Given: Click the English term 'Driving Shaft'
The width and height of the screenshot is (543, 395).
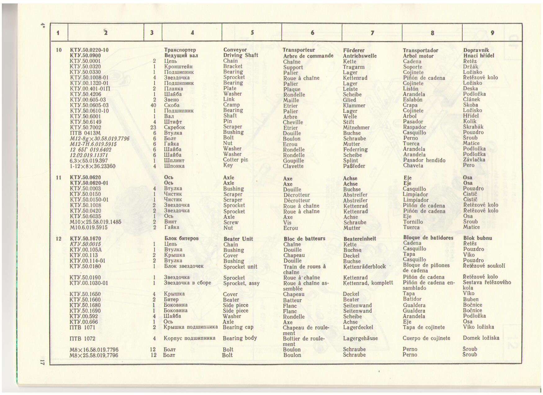Looking at the screenshot, I should tap(240, 55).
